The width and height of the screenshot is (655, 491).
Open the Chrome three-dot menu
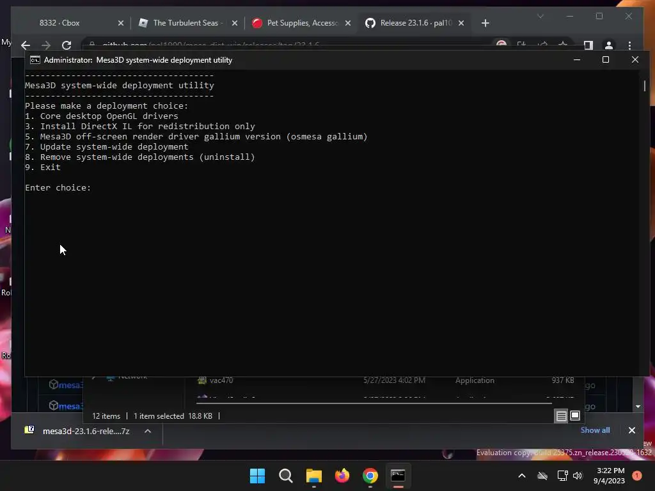pos(629,45)
